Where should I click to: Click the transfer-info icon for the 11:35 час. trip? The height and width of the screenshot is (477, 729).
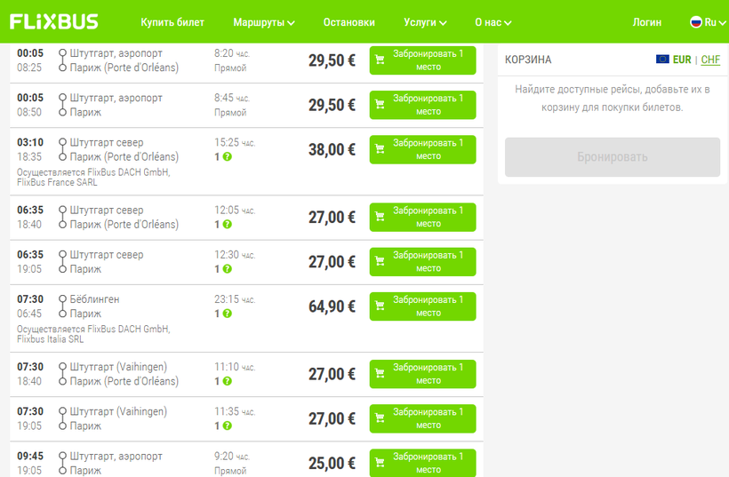tap(227, 425)
